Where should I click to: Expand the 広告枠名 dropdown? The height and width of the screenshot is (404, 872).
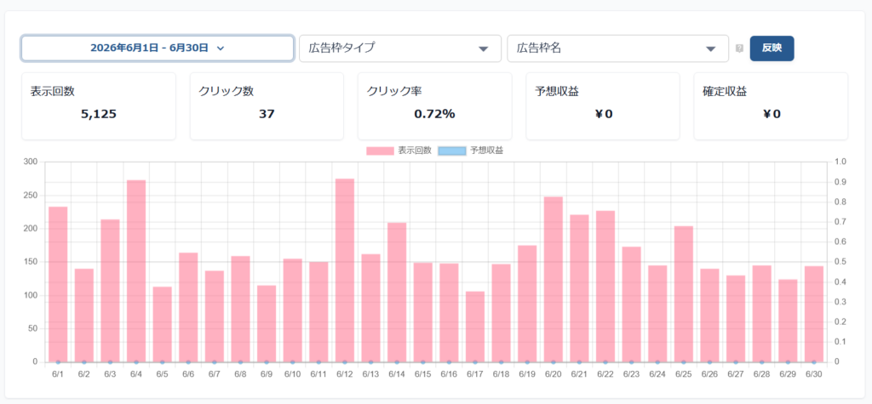point(618,48)
